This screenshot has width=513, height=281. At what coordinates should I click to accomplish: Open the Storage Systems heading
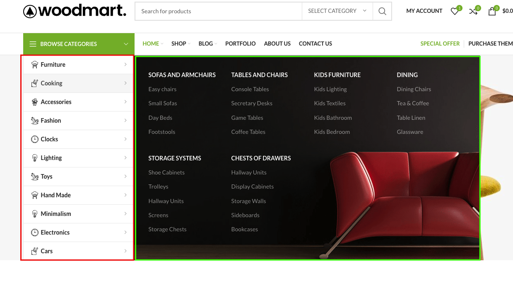[175, 158]
